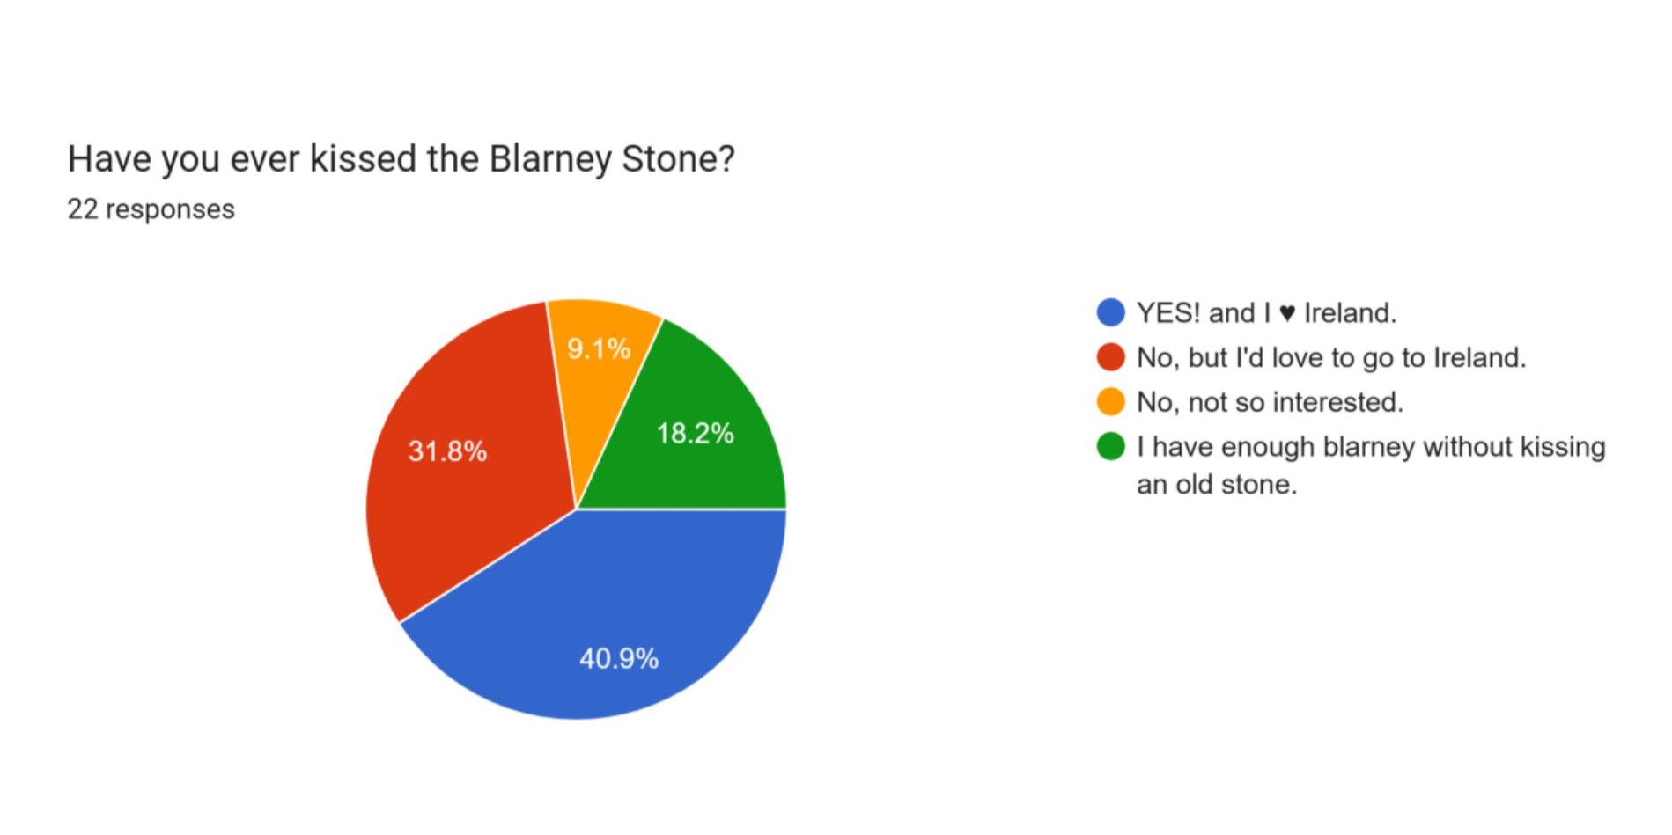Click the chart title about Blarney Stone
The image size is (1672, 835).
coord(401,159)
